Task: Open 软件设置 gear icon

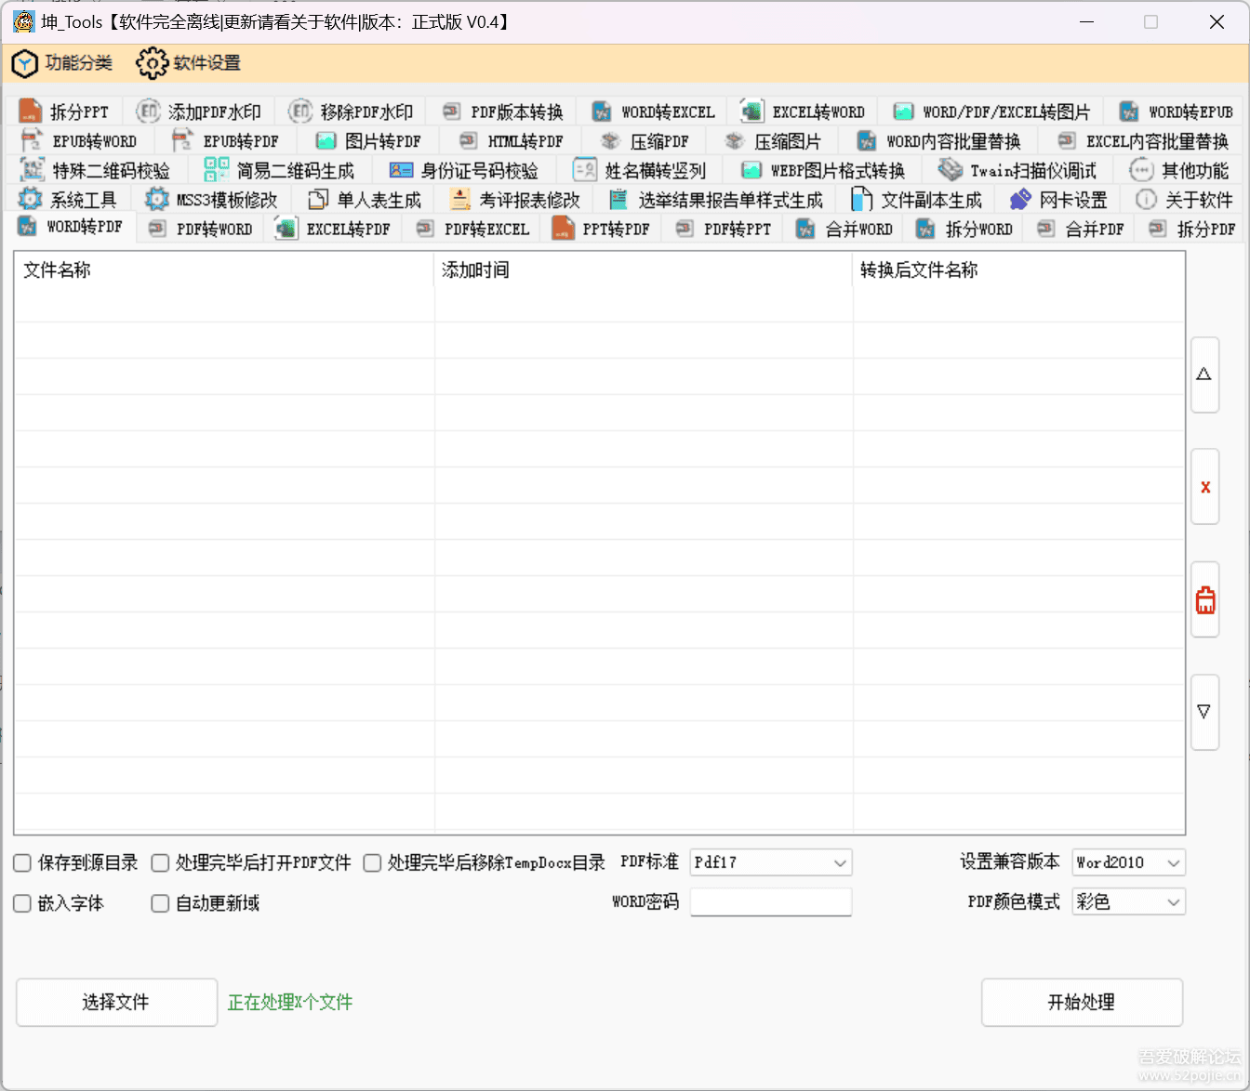Action: (x=152, y=63)
